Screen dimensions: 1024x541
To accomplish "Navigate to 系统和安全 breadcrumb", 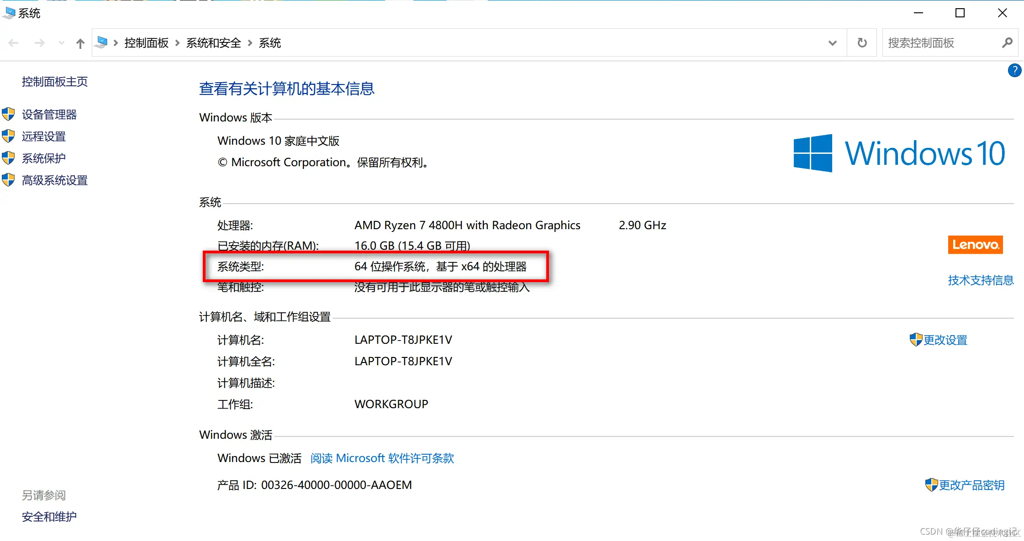I will 213,43.
